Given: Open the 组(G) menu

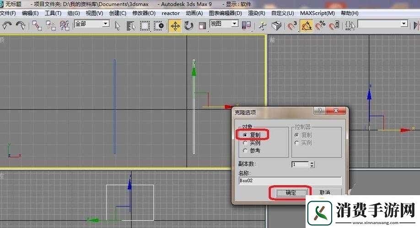Looking at the screenshot, I should coord(73,13).
